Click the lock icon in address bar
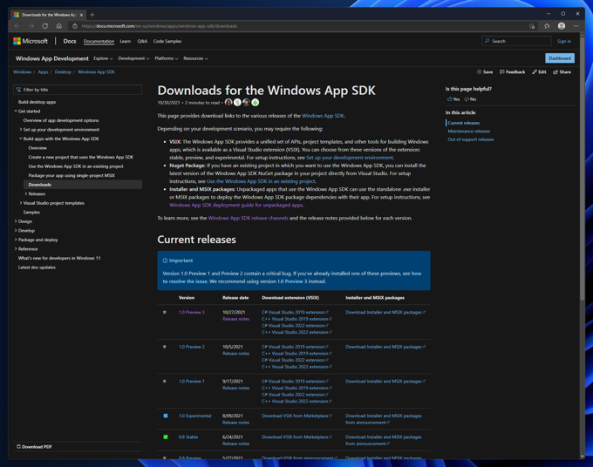The height and width of the screenshot is (467, 593). click(74, 26)
